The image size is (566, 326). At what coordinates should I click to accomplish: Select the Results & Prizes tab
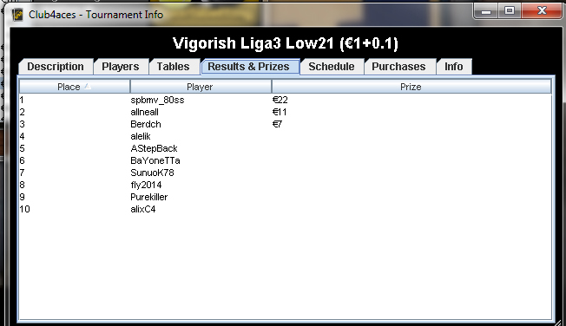[248, 67]
